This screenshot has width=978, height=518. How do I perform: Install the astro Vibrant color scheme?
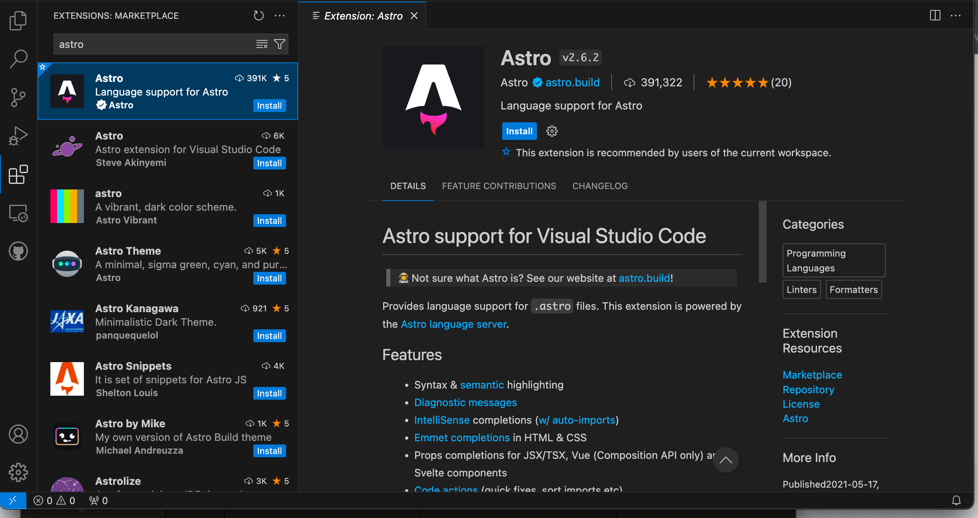tap(269, 221)
